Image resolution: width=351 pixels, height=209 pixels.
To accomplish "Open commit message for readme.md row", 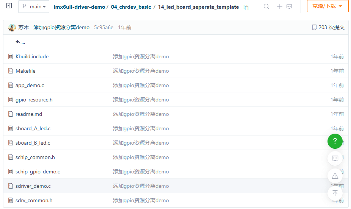I will point(141,114).
